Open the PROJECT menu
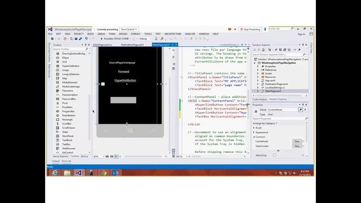 click(79, 34)
